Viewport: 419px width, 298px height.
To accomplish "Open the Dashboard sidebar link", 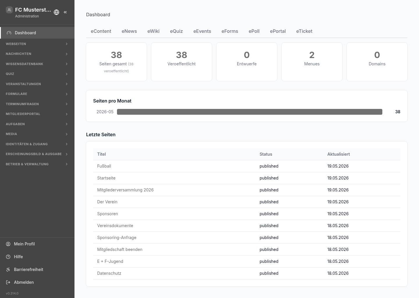I will pyautogui.click(x=37, y=33).
